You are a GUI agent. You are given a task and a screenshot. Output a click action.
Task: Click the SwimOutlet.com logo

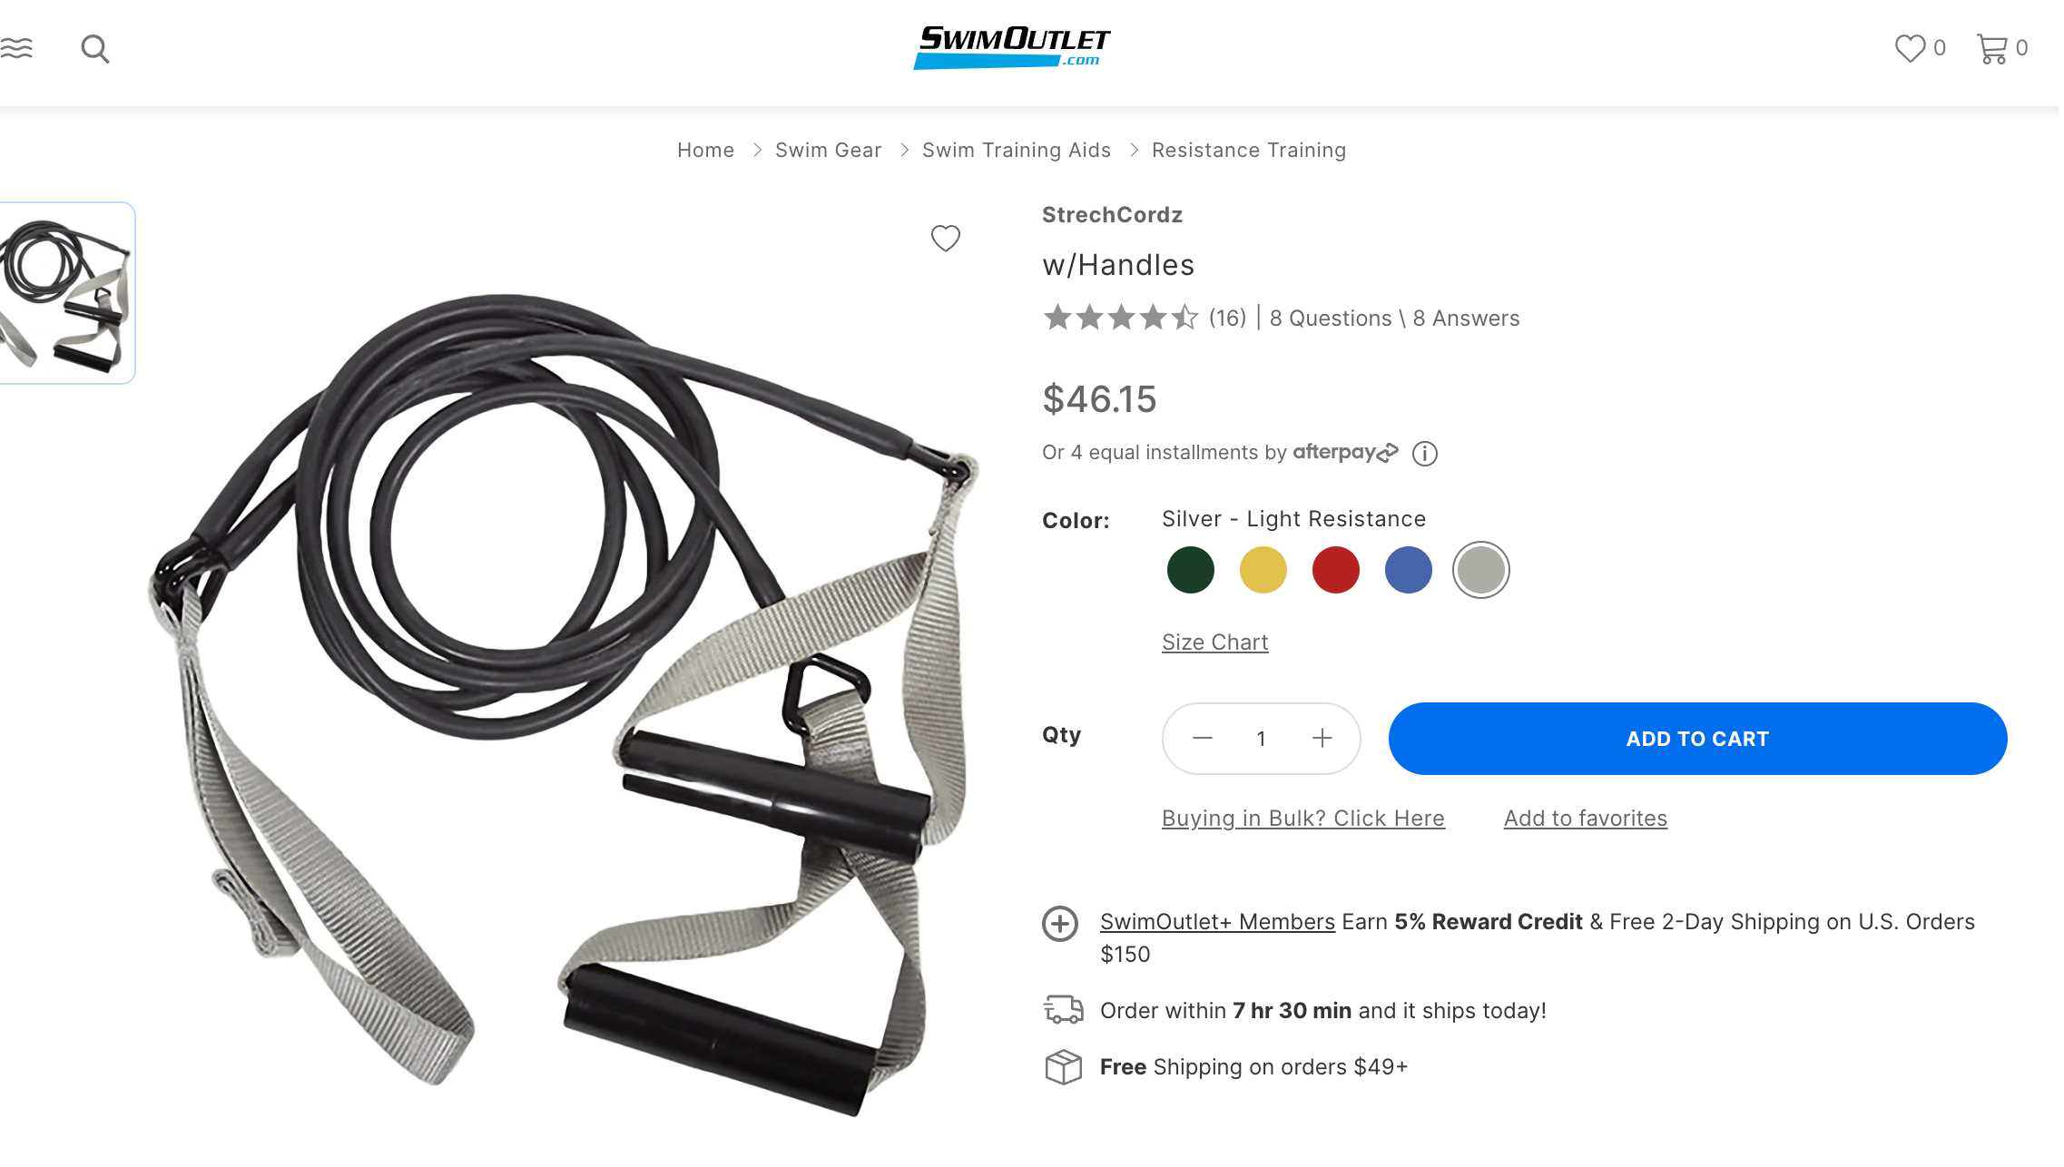1012,47
